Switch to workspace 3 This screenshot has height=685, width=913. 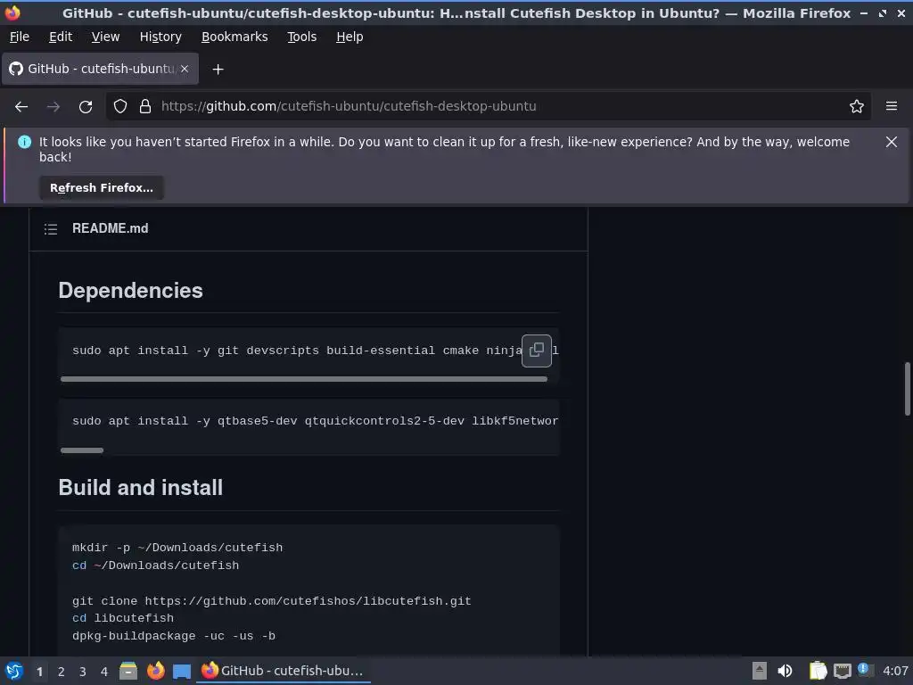[x=83, y=672]
